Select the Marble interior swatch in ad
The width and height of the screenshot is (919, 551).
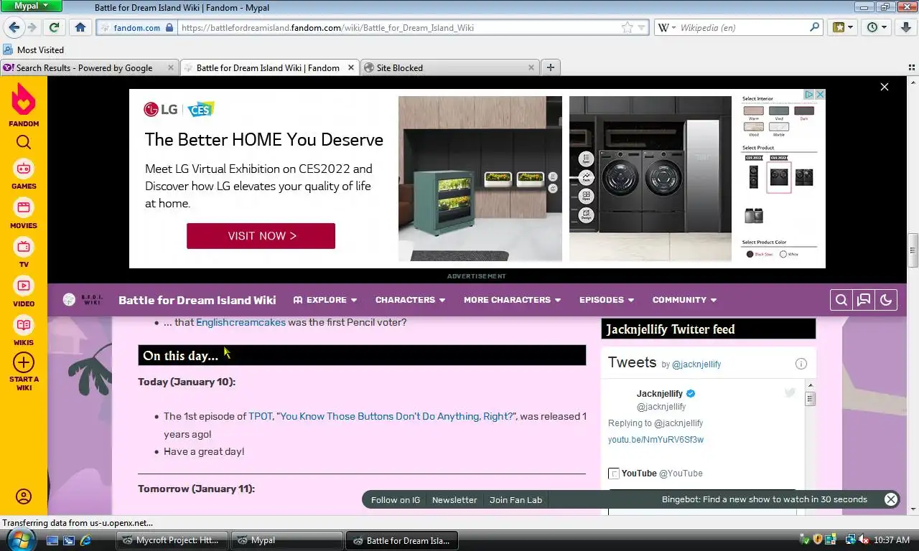tap(778, 128)
